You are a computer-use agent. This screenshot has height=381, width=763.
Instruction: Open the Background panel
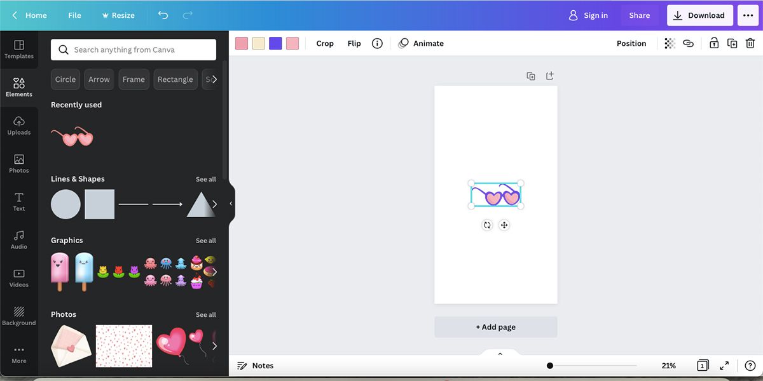19,316
